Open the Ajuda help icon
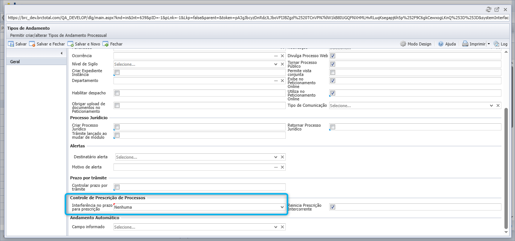Image resolution: width=515 pixels, height=241 pixels. pyautogui.click(x=441, y=44)
